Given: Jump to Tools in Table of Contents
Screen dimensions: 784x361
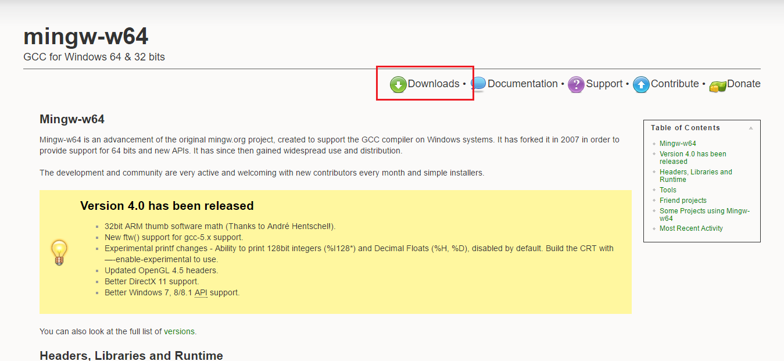Looking at the screenshot, I should [668, 190].
